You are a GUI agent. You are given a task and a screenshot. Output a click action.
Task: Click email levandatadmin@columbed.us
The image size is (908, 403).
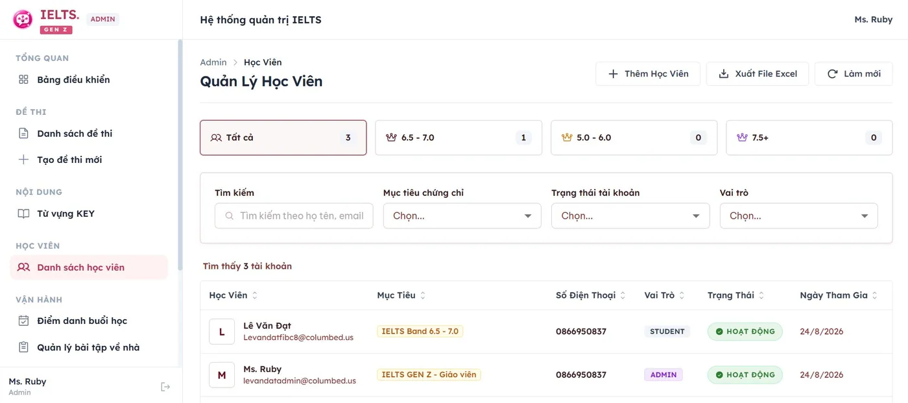tap(300, 381)
